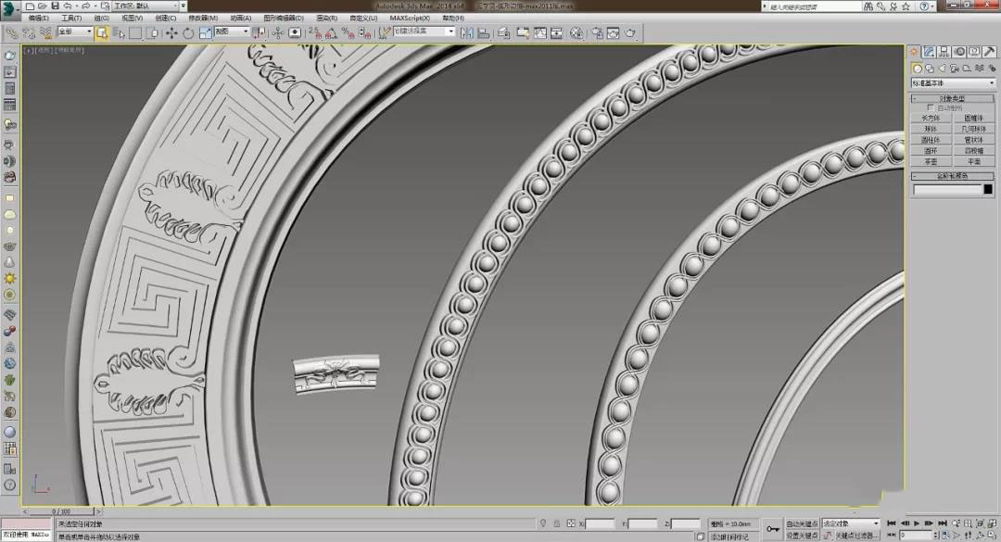Click the 圆环 torus primitive button
Screen dimensions: 1001x542
point(931,151)
